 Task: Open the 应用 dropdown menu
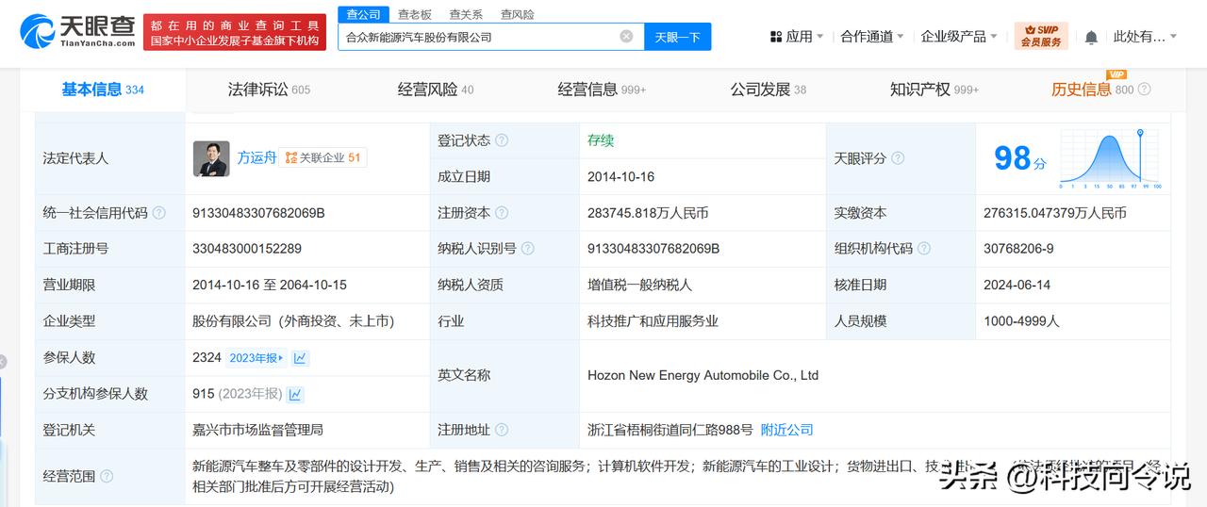[x=797, y=37]
